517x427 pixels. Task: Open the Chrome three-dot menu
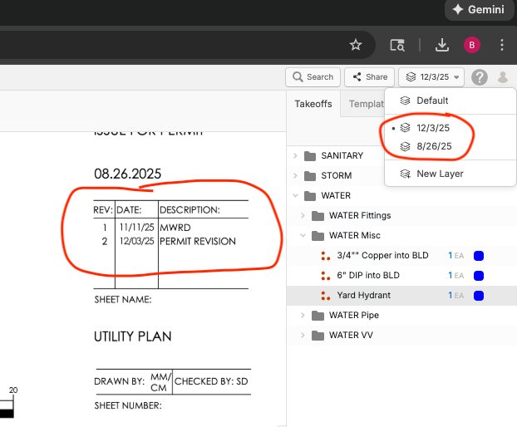coord(502,45)
